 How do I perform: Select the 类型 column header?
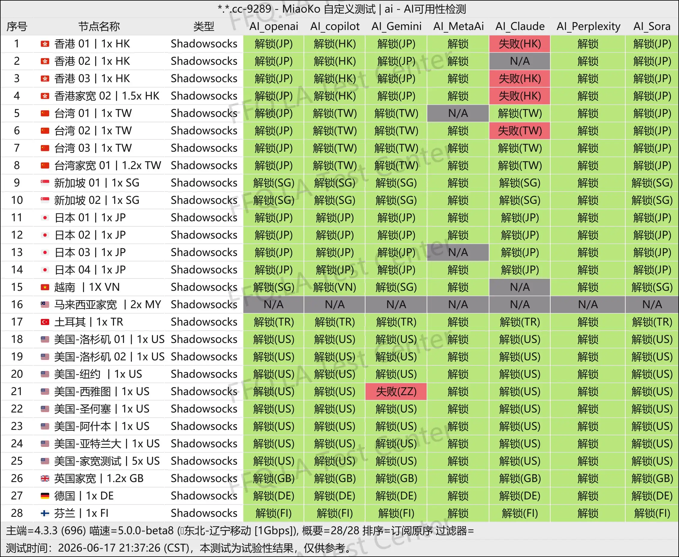pyautogui.click(x=204, y=26)
